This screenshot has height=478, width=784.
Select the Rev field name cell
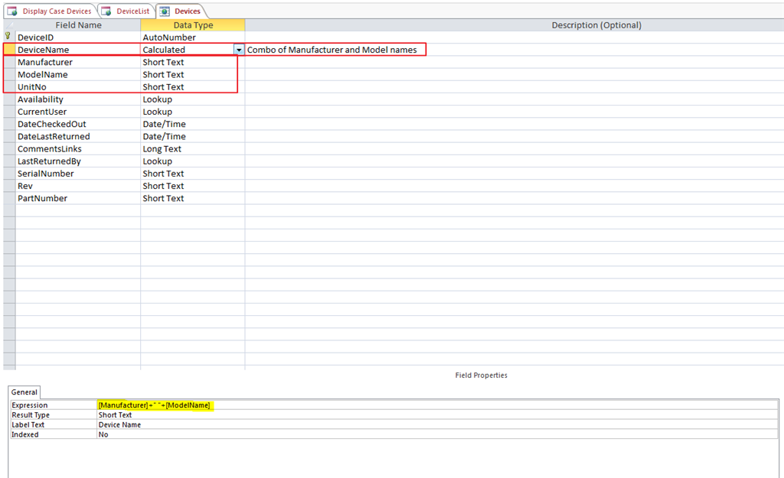(78, 186)
